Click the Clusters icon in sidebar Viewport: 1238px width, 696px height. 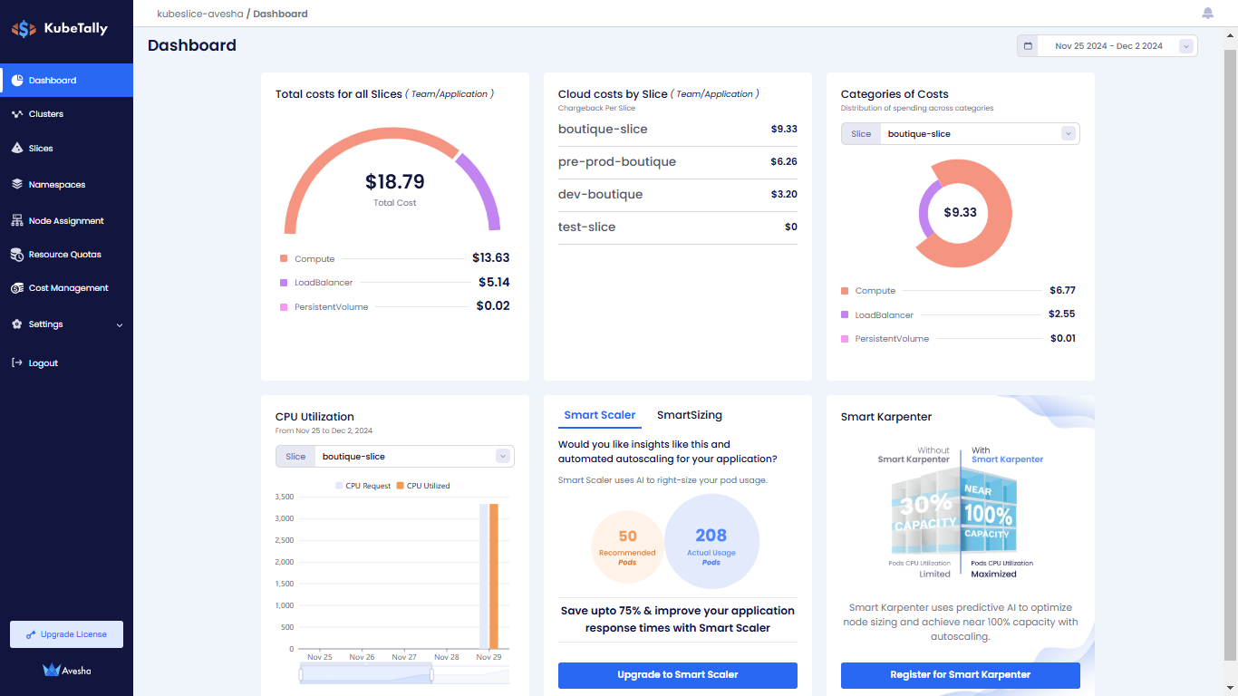tap(17, 114)
